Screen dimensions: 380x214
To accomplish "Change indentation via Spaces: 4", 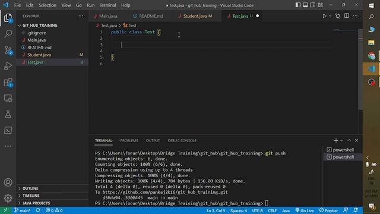I will (239, 210).
